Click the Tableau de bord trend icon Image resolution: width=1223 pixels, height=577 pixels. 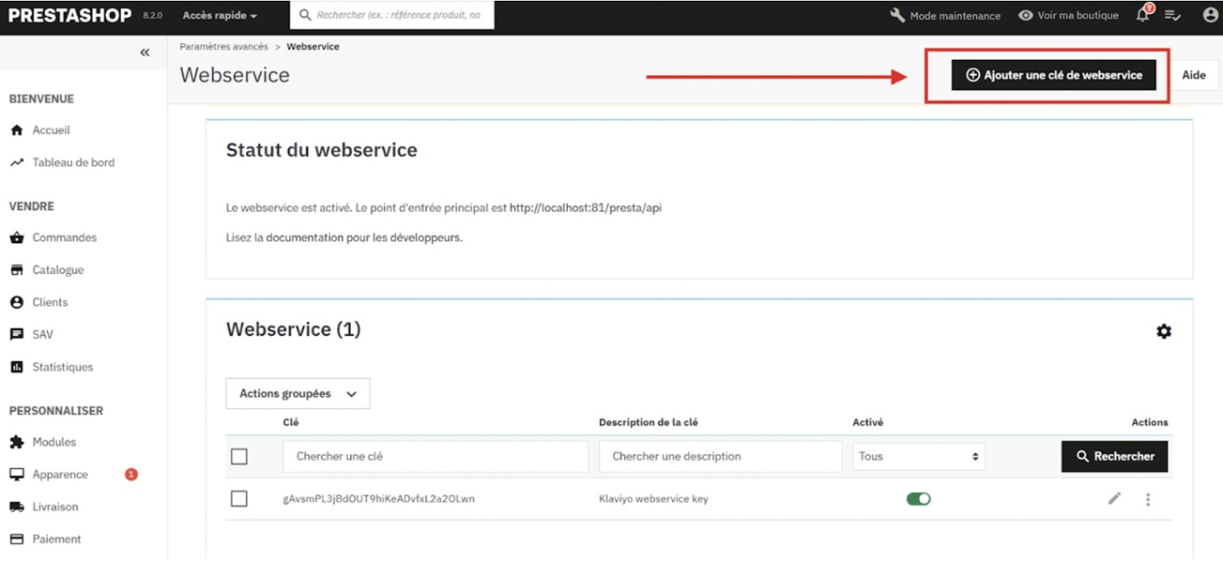pyautogui.click(x=17, y=162)
